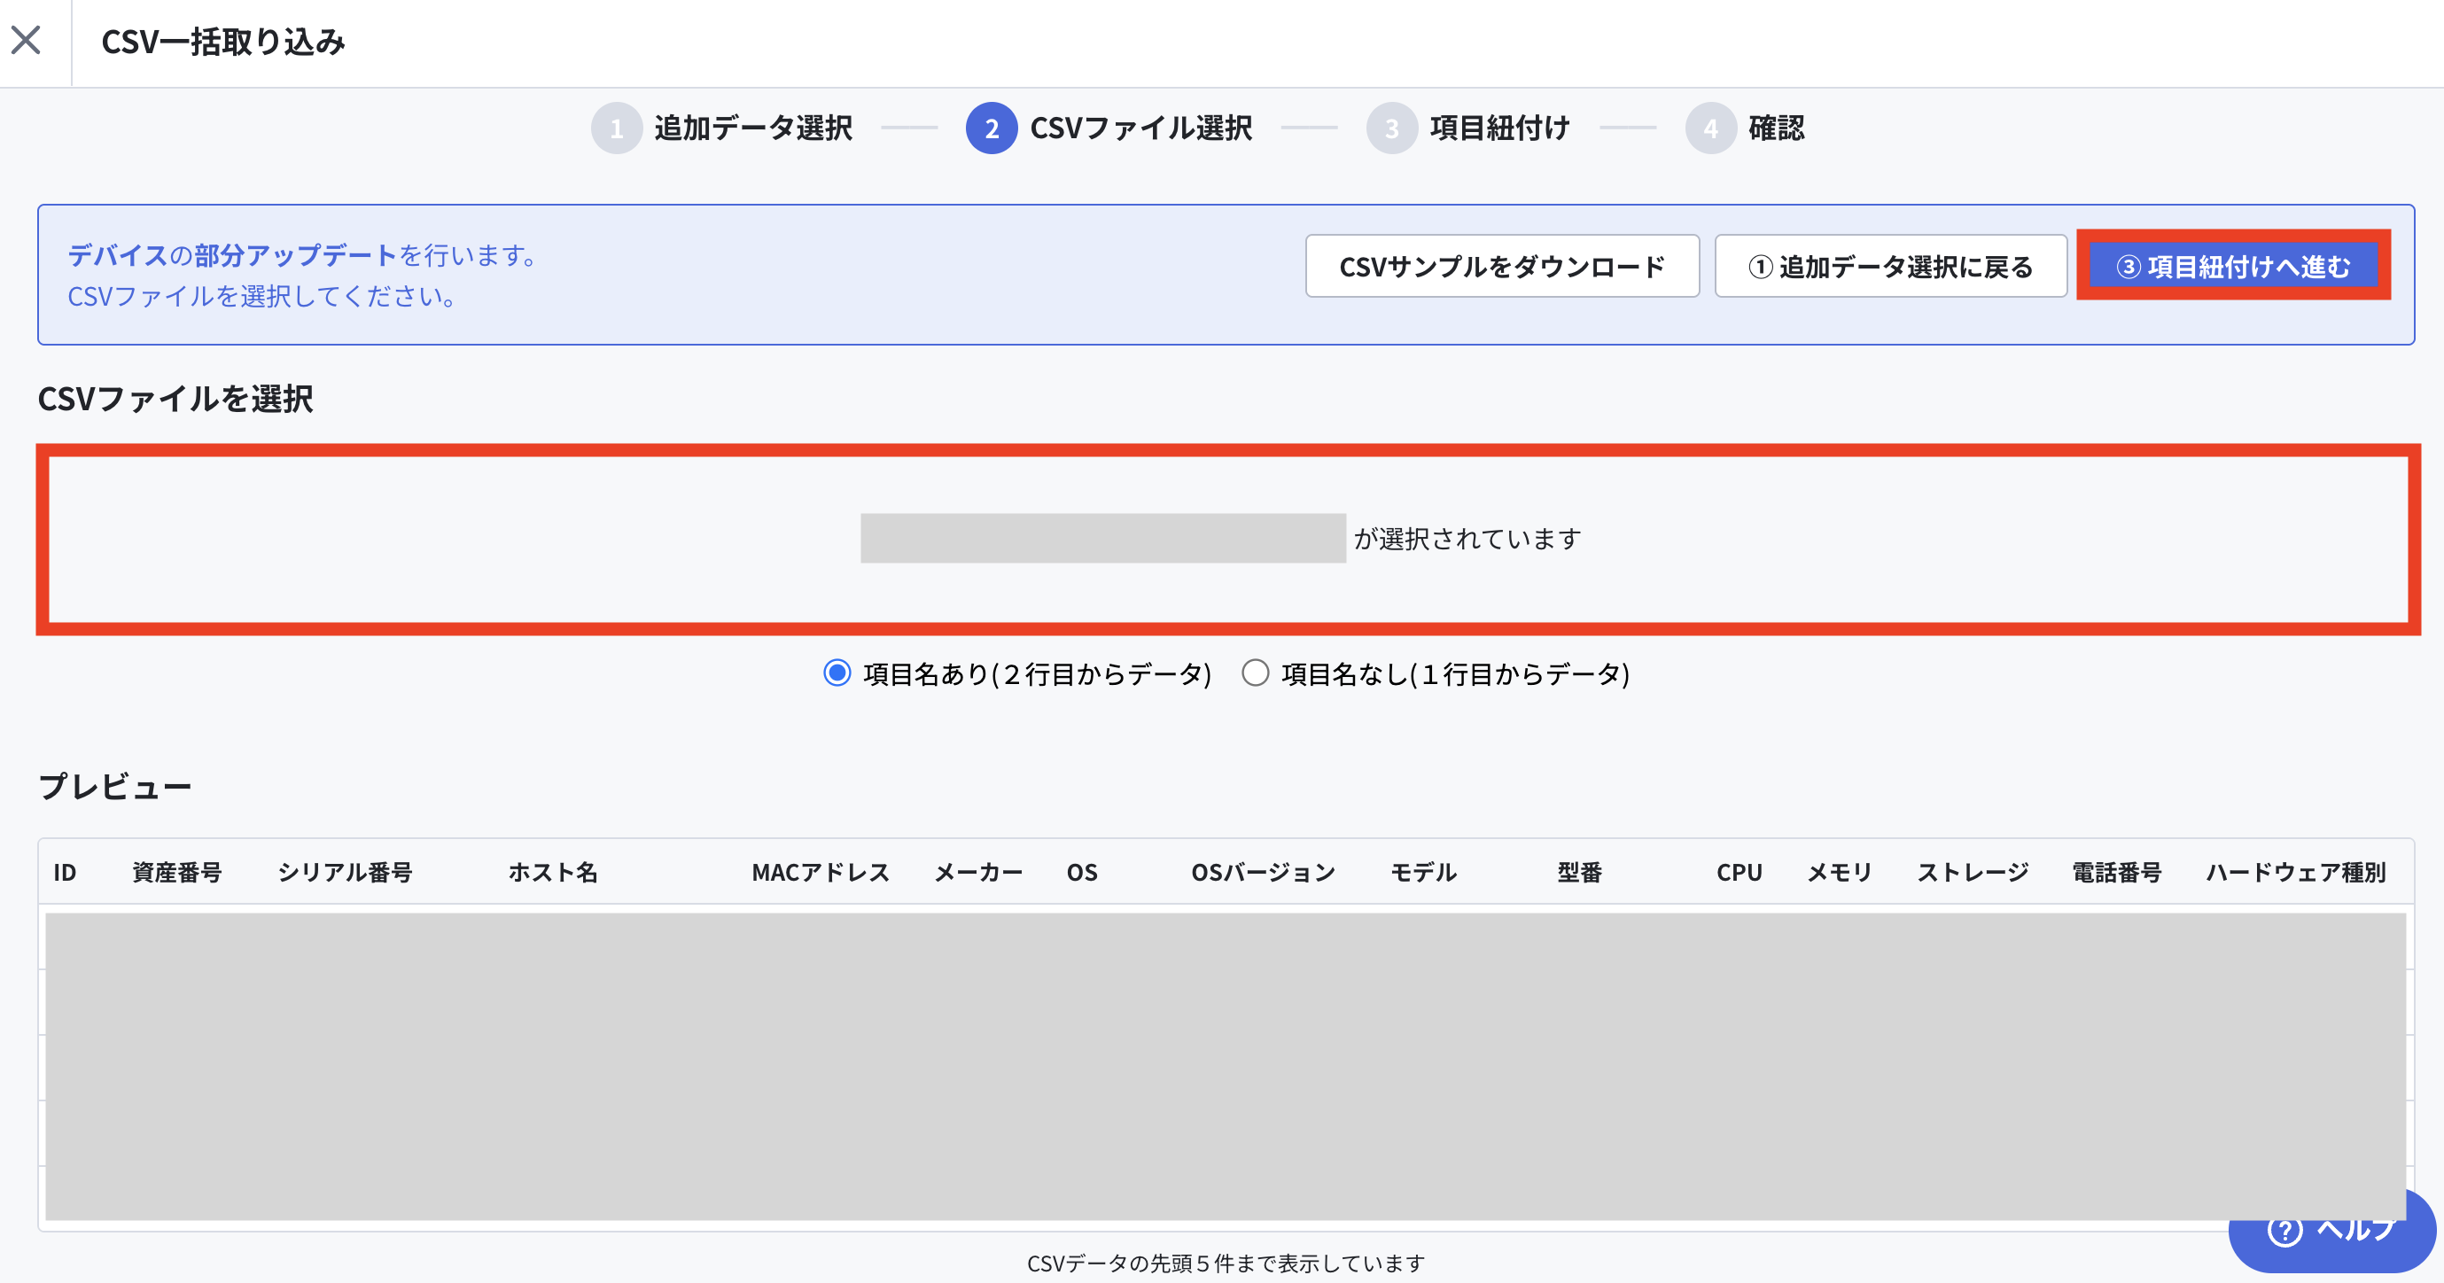Viewport: 2444px width, 1283px height.
Task: Click the OS column header
Action: coord(1082,872)
